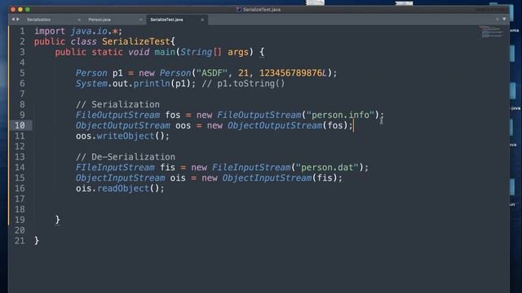Click the string "person.dat" on line 14
This screenshot has height=293, width=522.
[327, 167]
